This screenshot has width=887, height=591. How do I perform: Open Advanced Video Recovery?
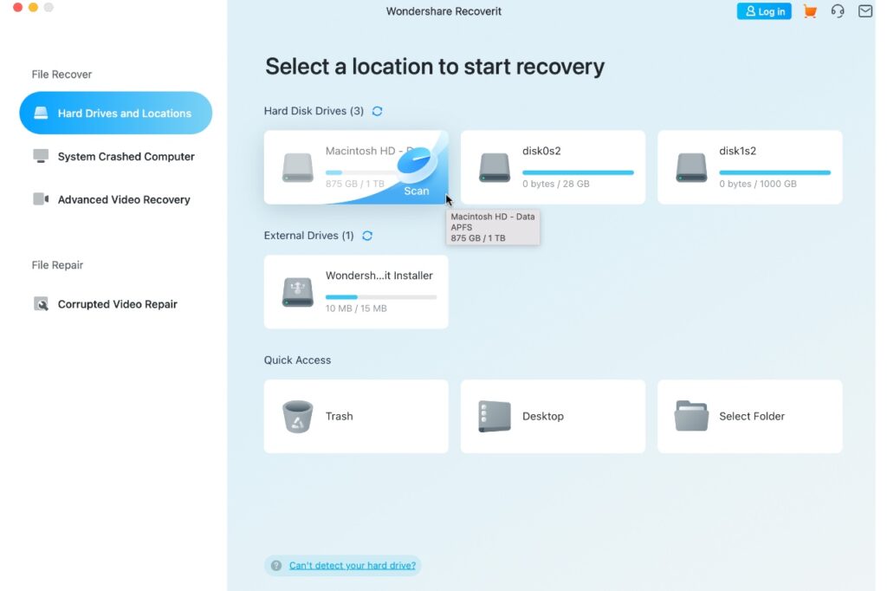[115, 199]
